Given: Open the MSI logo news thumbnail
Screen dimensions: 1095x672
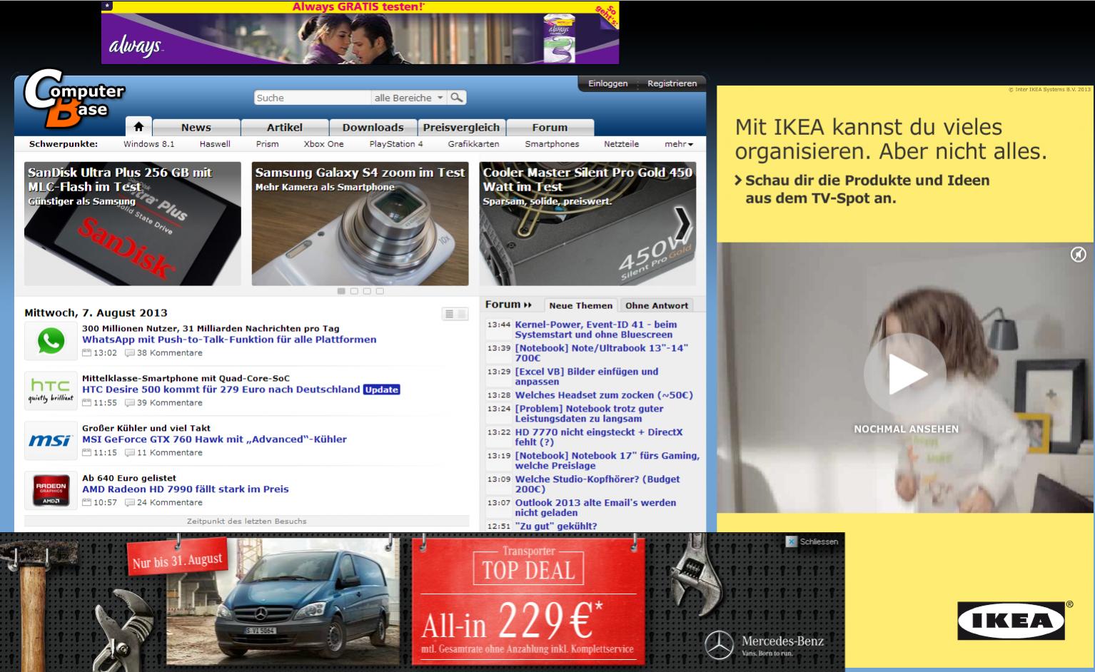Looking at the screenshot, I should tap(51, 441).
